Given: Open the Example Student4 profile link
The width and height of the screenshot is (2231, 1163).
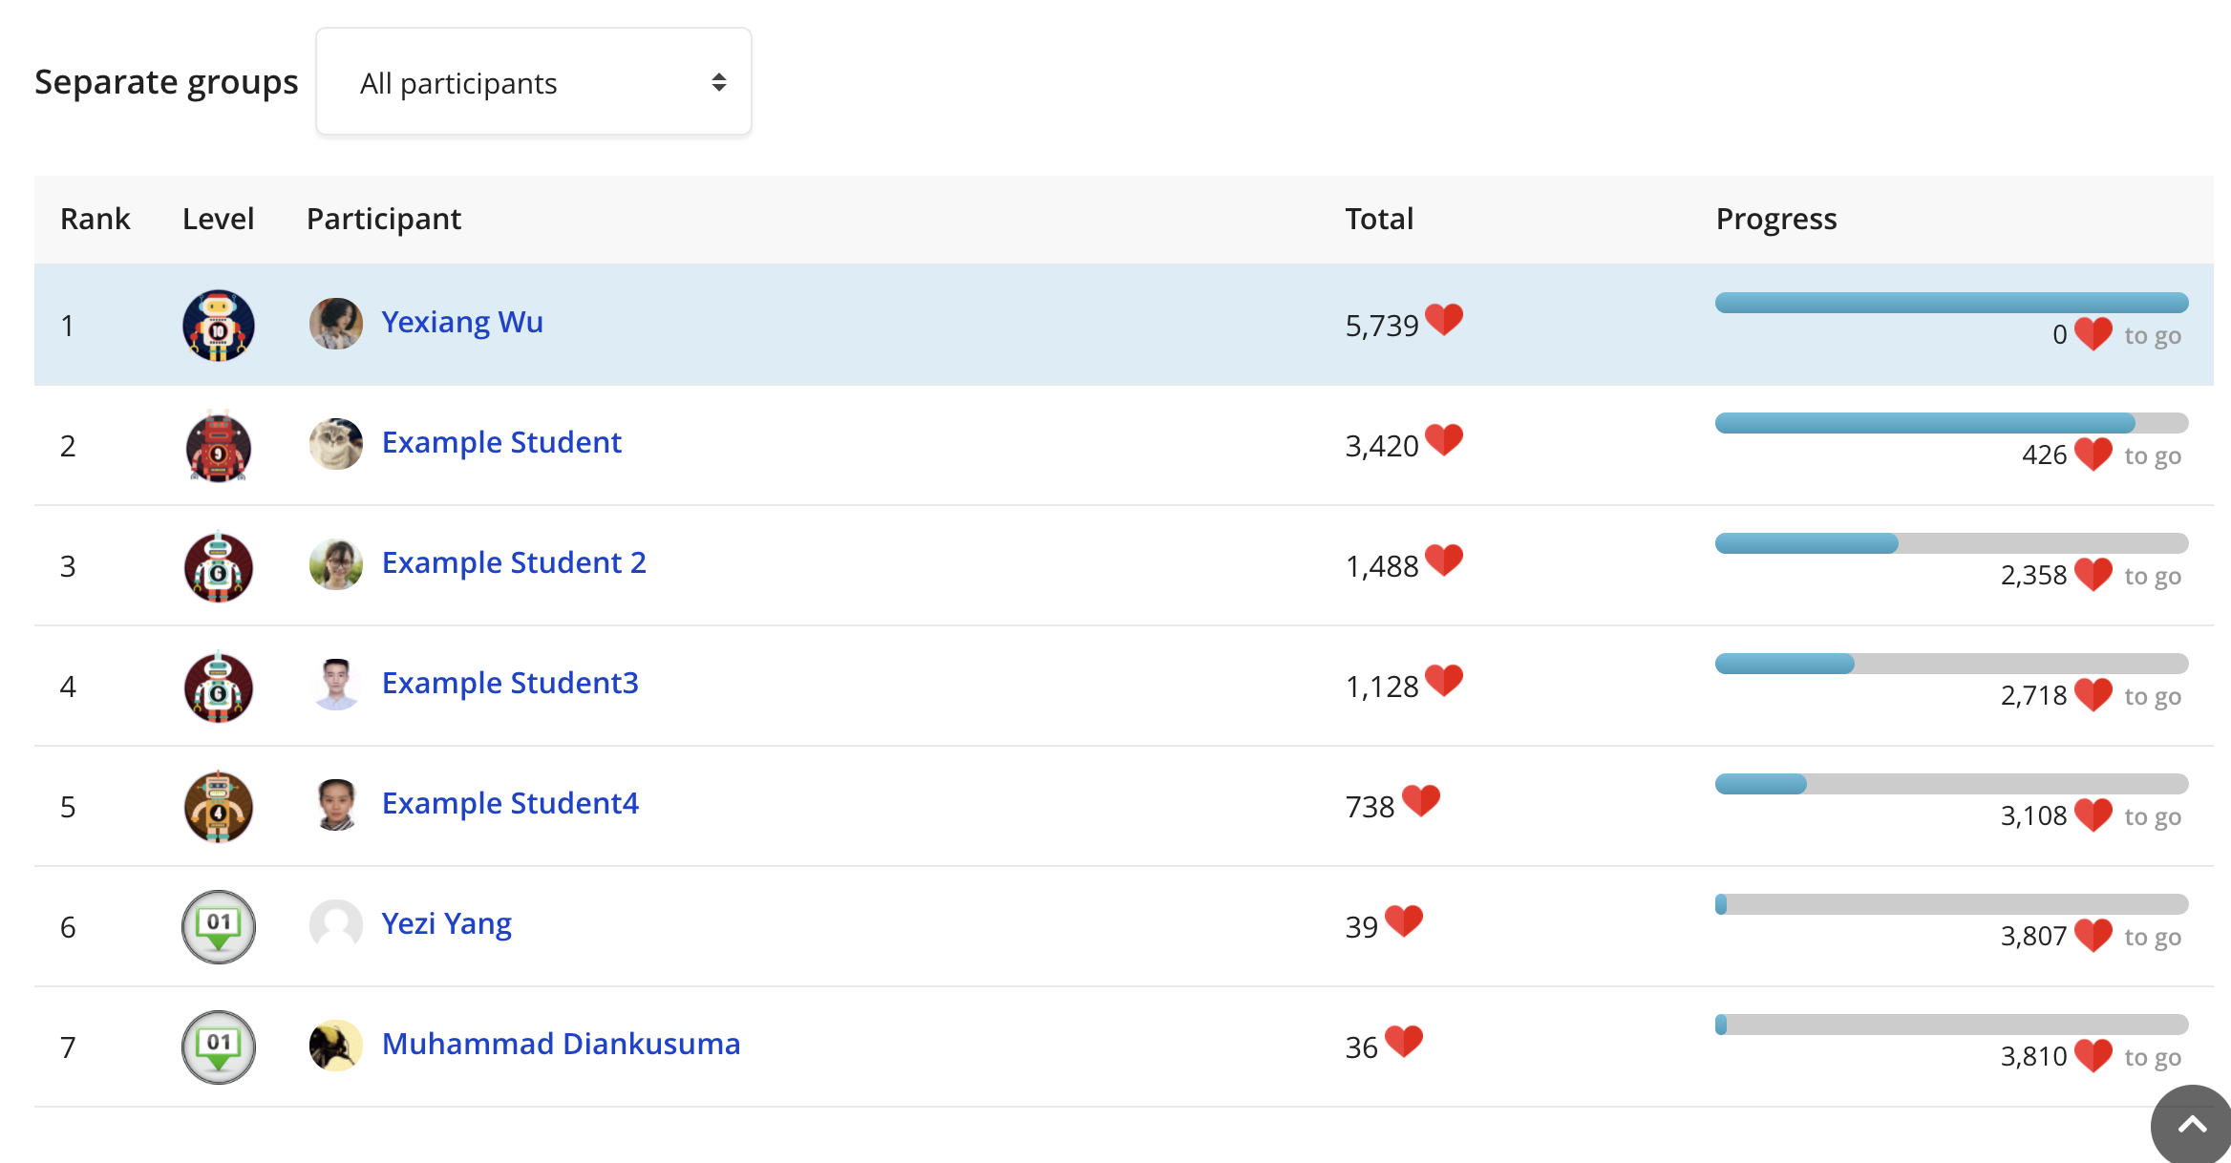Looking at the screenshot, I should 510,803.
